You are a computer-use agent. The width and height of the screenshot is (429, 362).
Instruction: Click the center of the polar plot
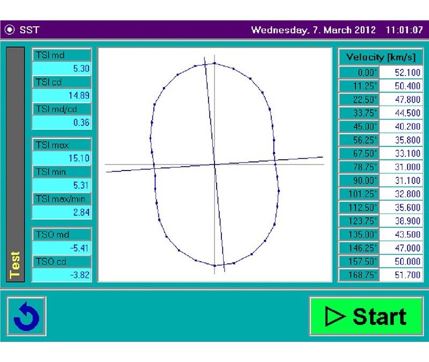pos(214,164)
